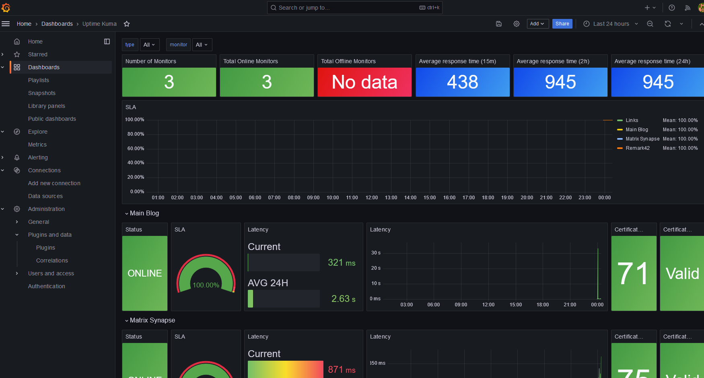Expand the General admin section
The image size is (704, 378).
click(x=17, y=222)
